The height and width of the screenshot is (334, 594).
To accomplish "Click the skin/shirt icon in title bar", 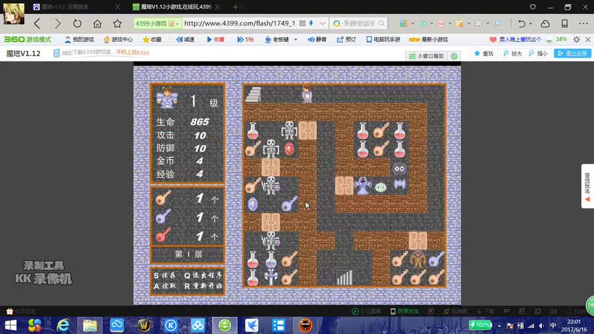I will click(x=533, y=7).
